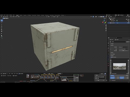Click Color Hue Saturation Value field
Image resolution: width=130 pixels, height=97 pixels.
click(x=123, y=49)
